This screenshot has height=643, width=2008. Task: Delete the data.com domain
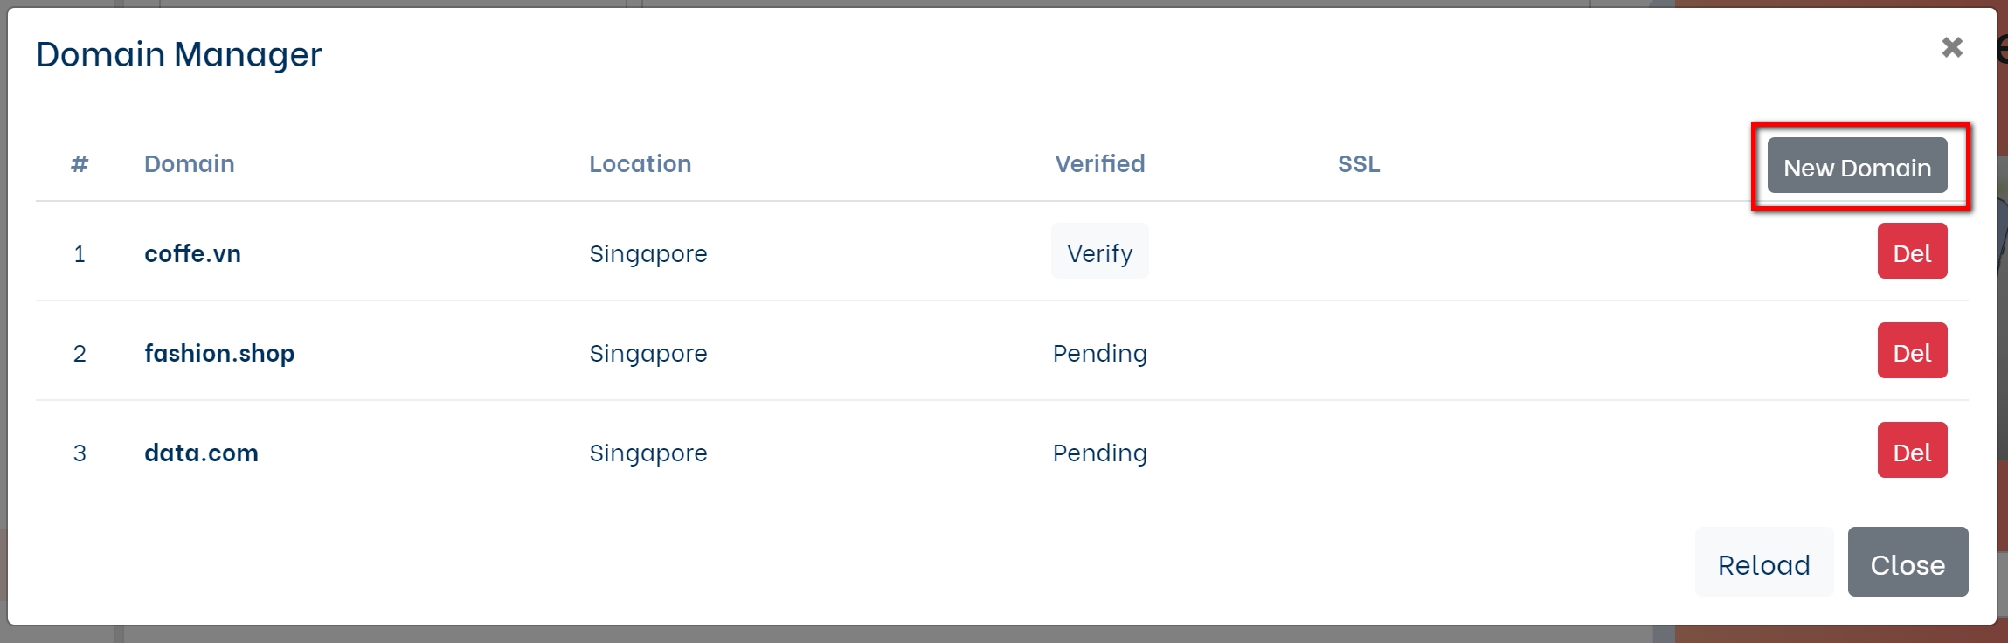coord(1912,452)
